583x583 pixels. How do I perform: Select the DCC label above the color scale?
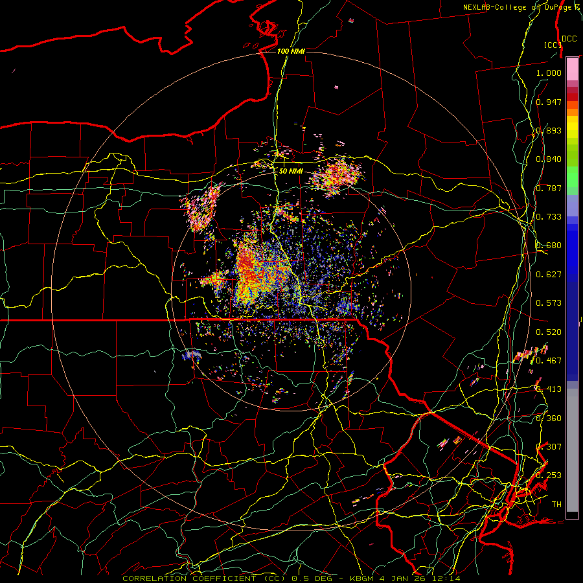pos(569,39)
